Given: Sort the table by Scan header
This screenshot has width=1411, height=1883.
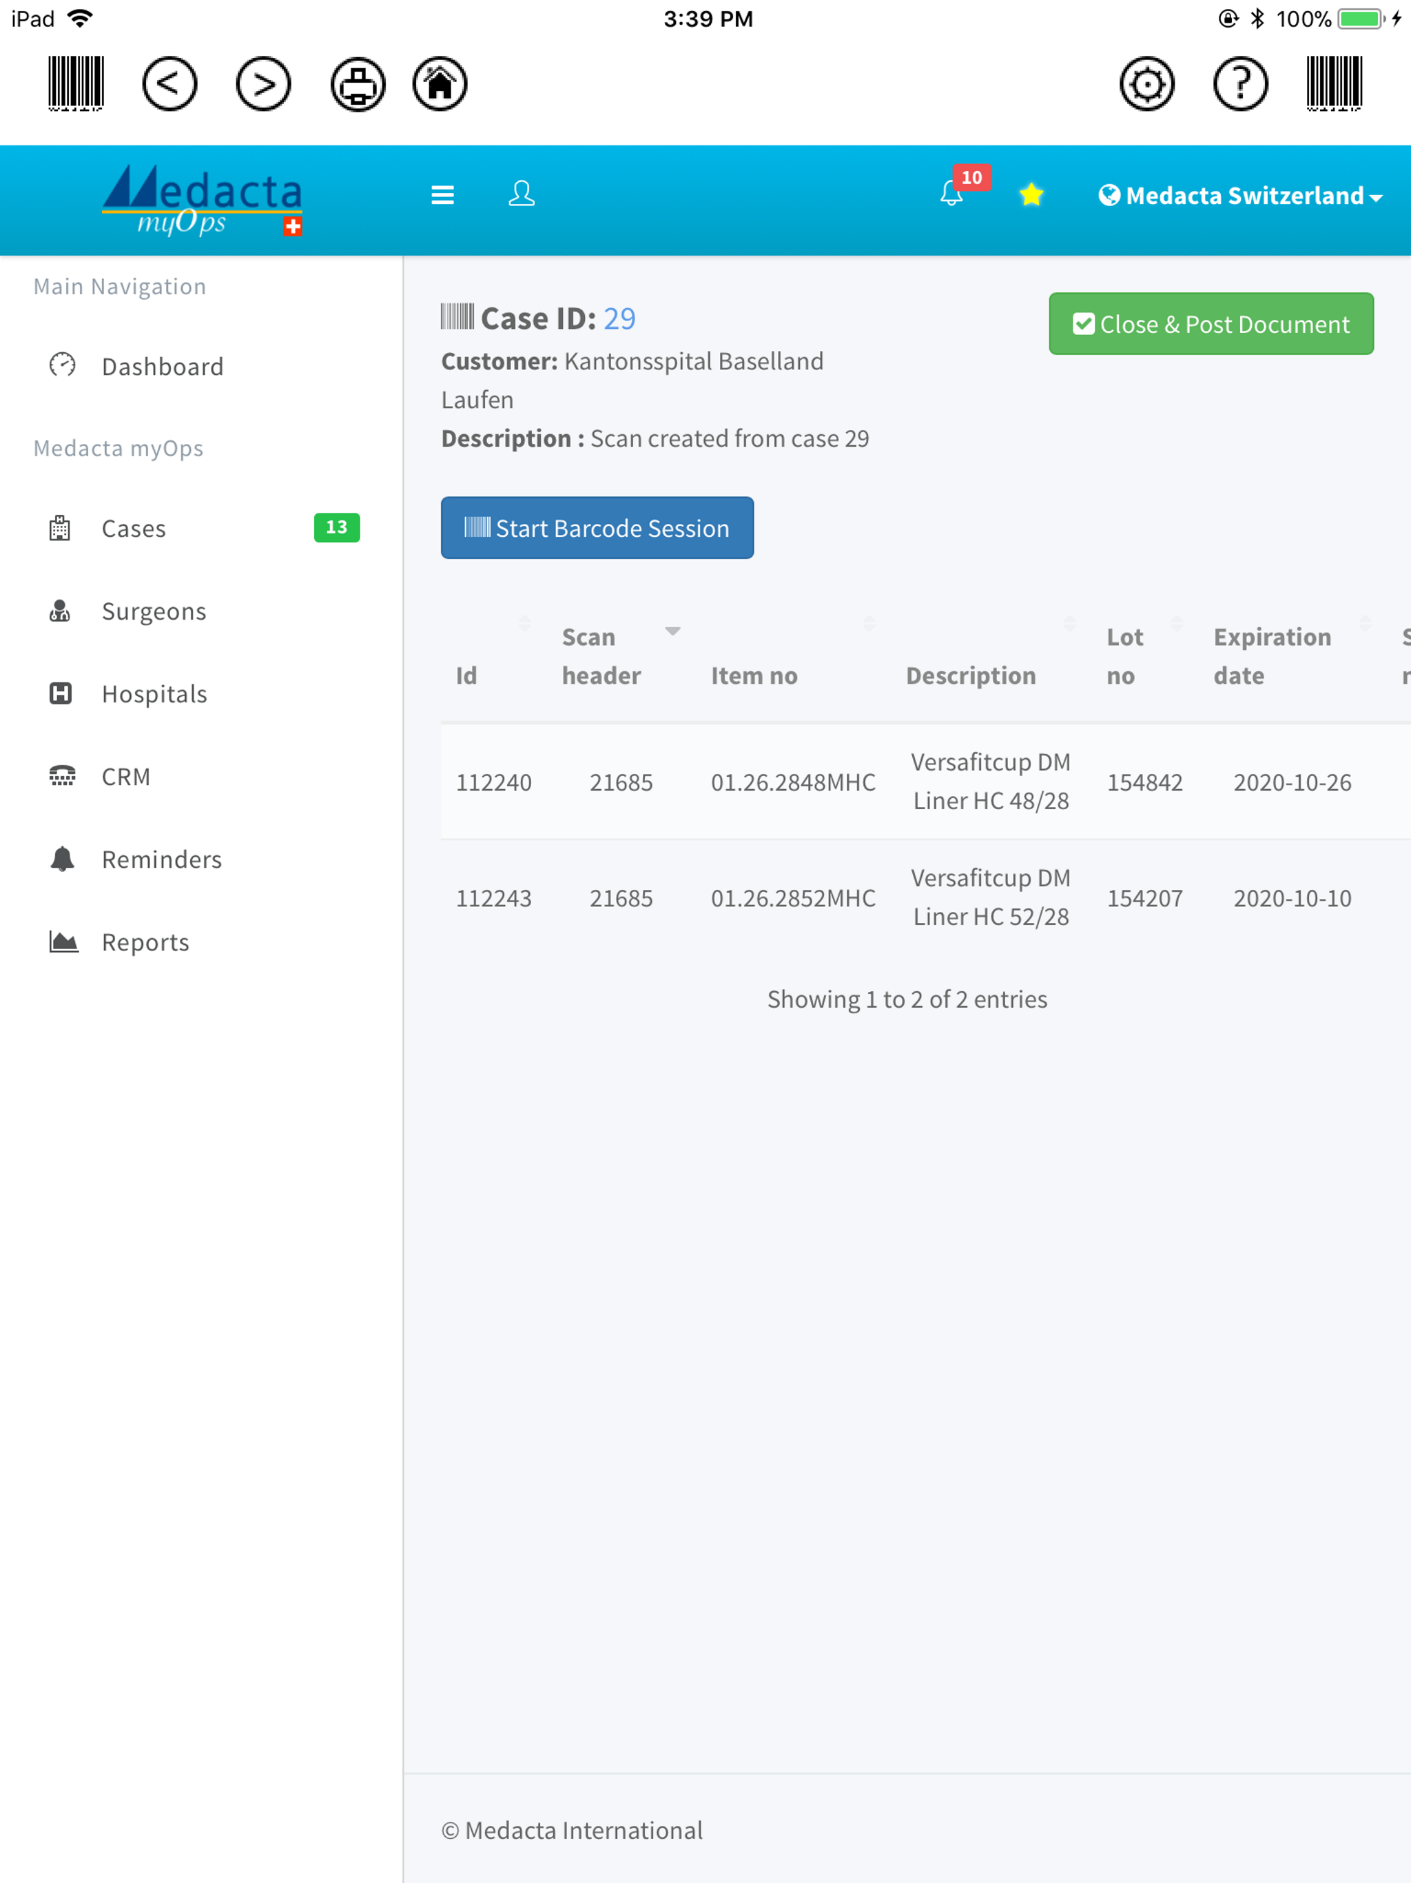Looking at the screenshot, I should (601, 655).
